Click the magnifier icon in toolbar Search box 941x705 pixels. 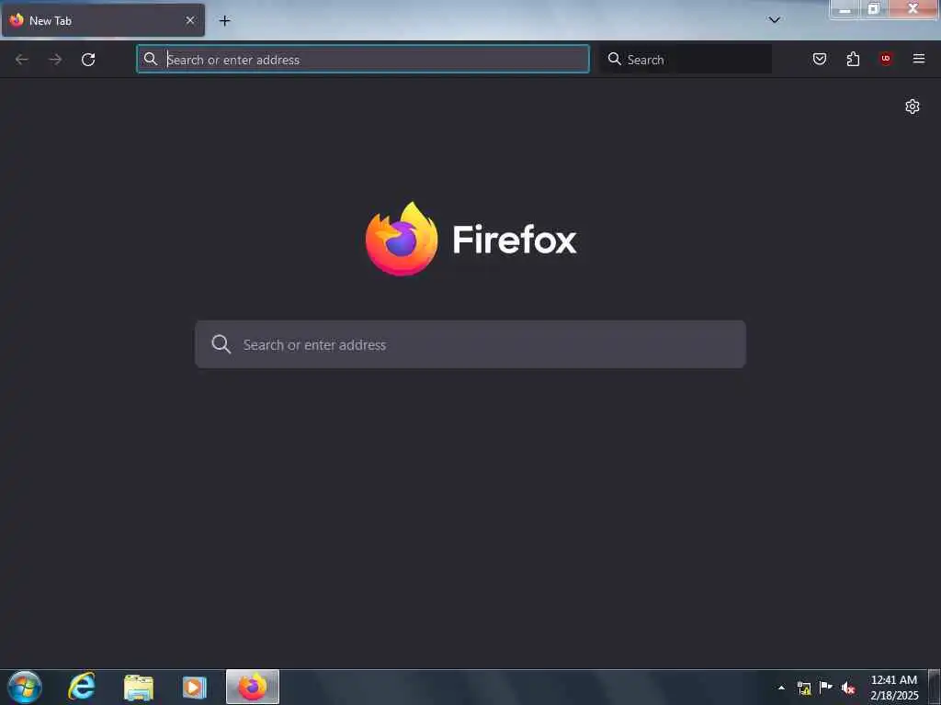click(x=615, y=59)
